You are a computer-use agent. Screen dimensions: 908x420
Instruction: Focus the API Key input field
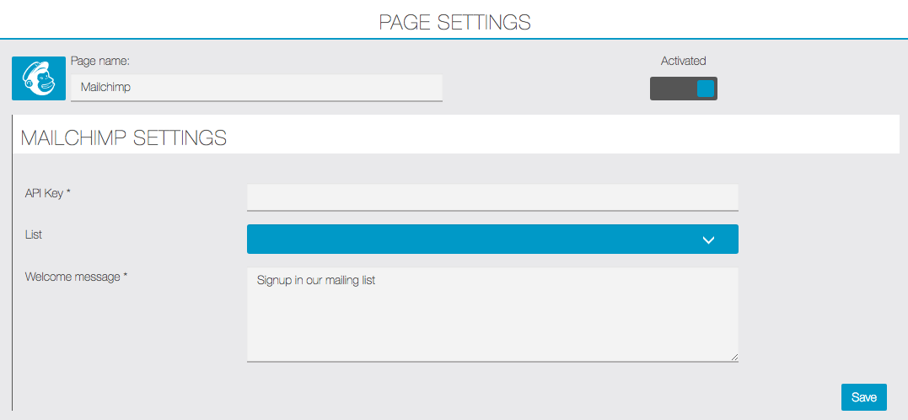click(x=492, y=197)
